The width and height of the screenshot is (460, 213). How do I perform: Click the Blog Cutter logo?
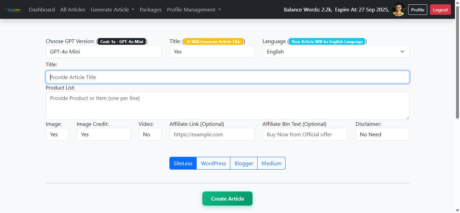pos(13,10)
